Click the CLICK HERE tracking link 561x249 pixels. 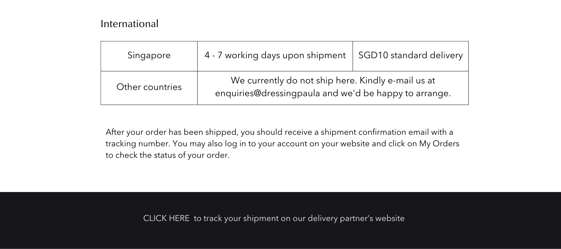click(x=166, y=218)
